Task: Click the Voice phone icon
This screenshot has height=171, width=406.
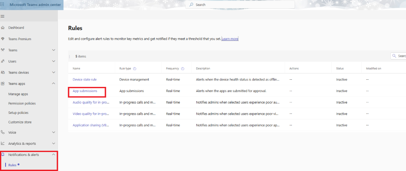Action: (3, 133)
